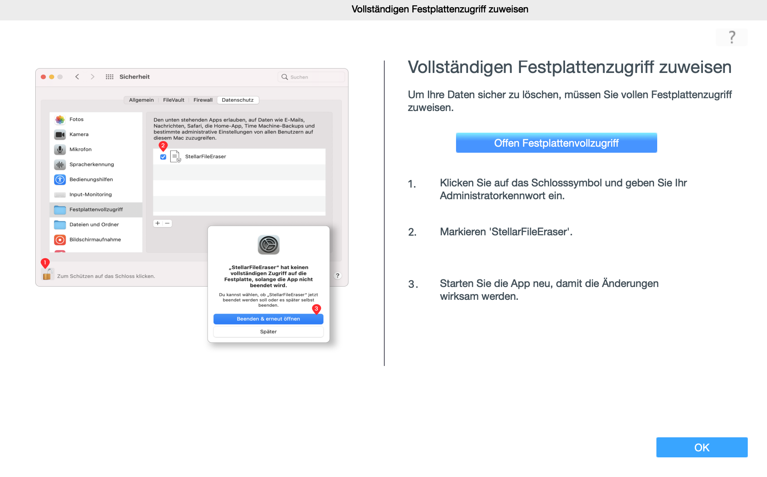Click the 'Sicherheit' window title text
Viewport: 767px width, 477px height.
(x=134, y=77)
